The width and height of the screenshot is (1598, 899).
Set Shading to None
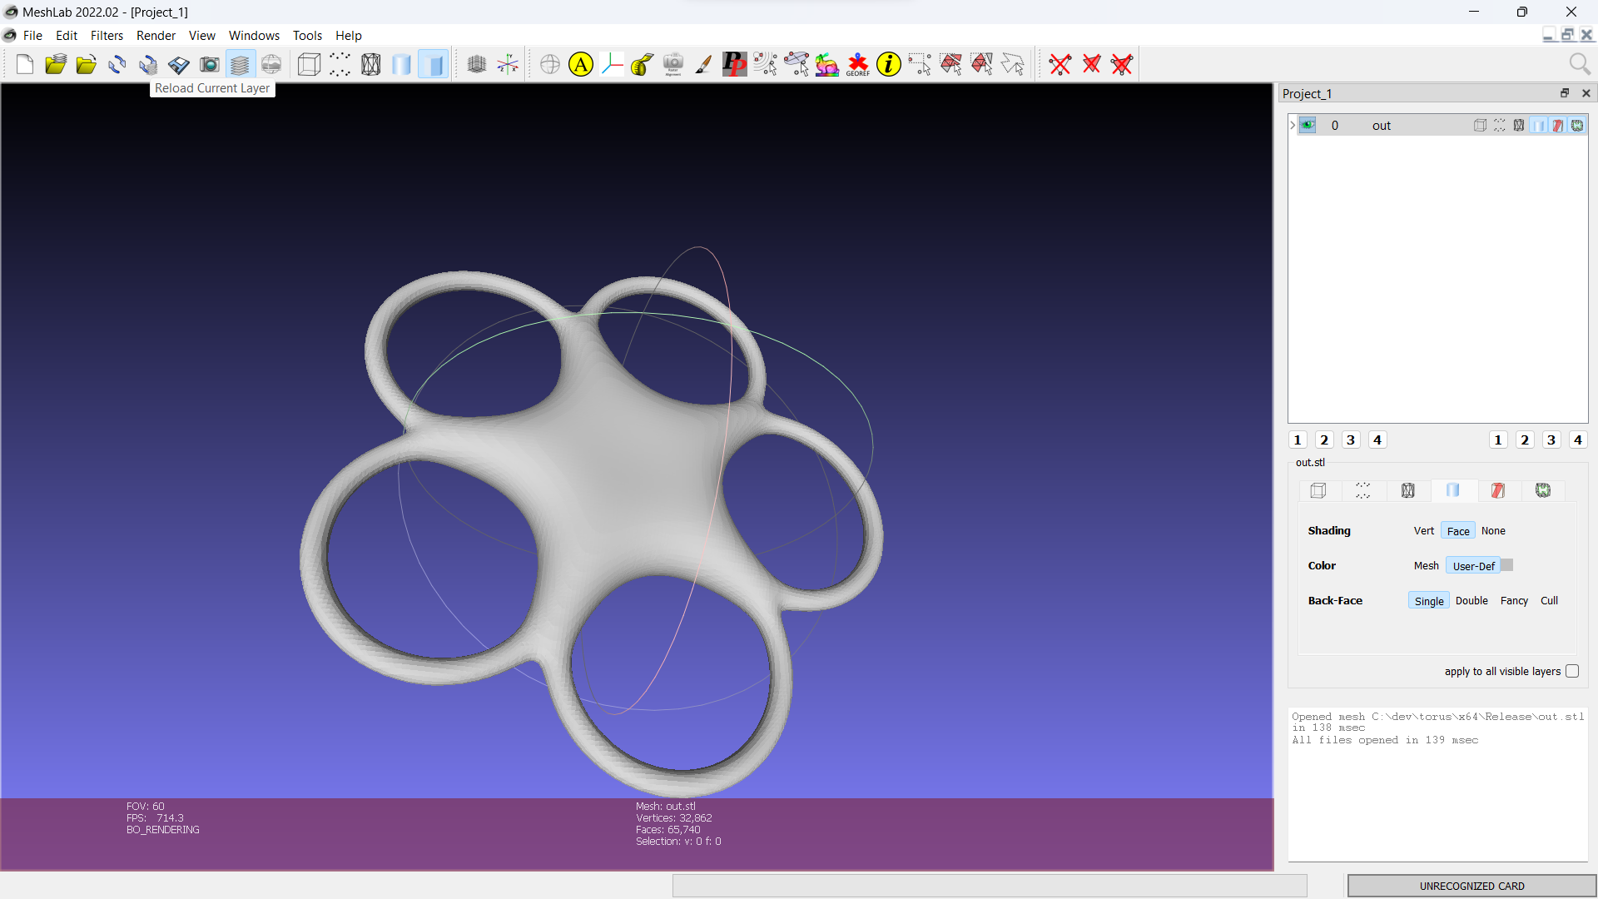pos(1493,531)
